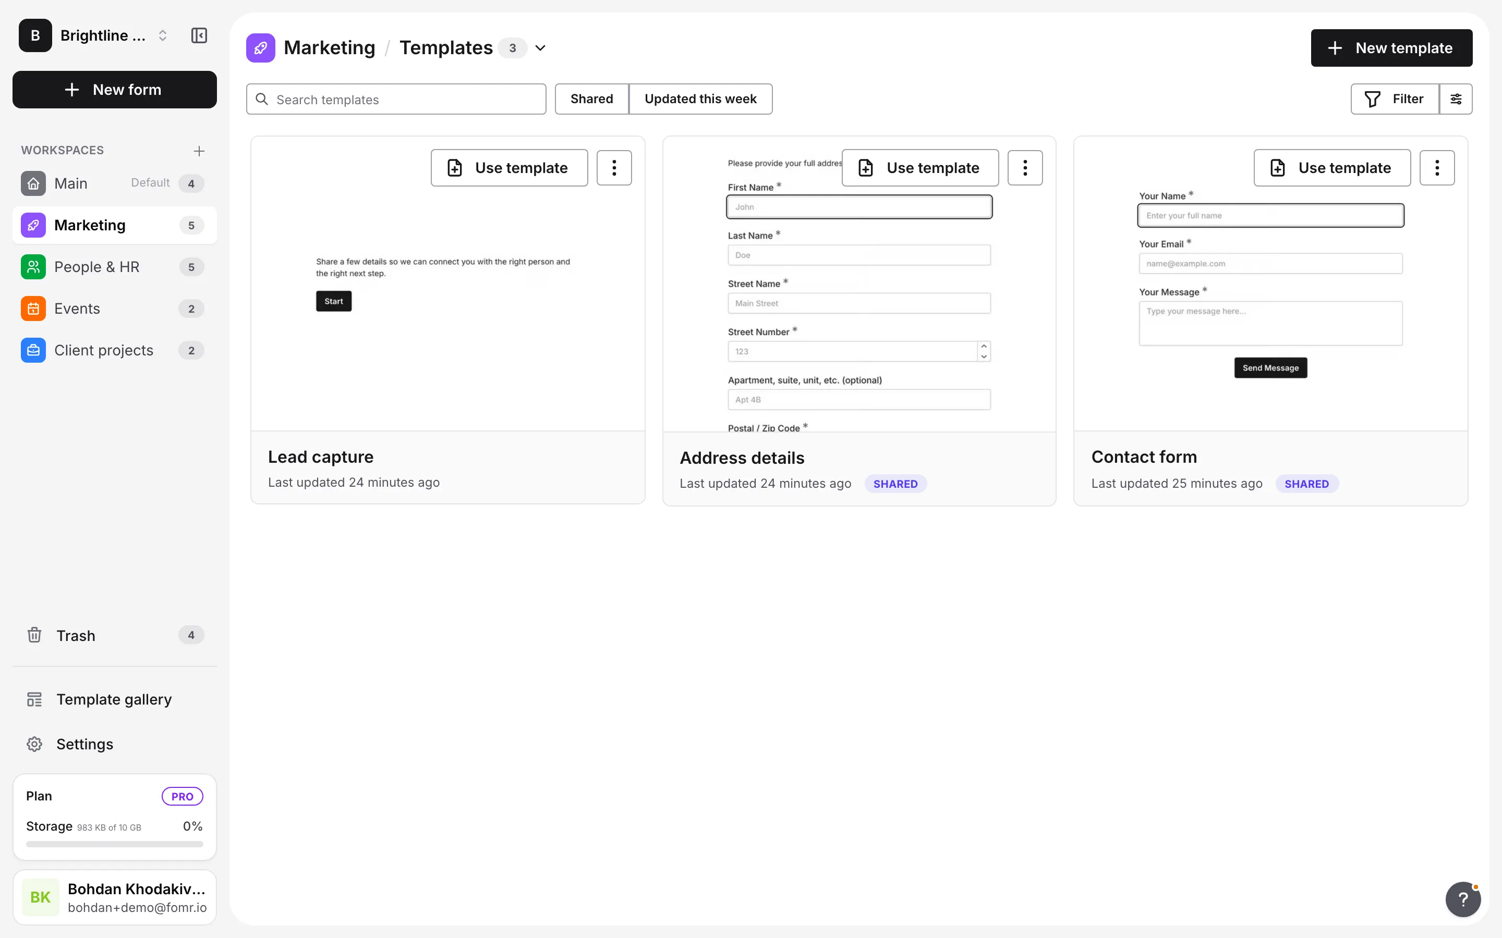The width and height of the screenshot is (1502, 938).
Task: Click the storage usage progress bar
Action: point(115,844)
